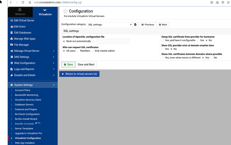Screen dimensions: 231x145
Task: Select Only master admin option
Action: point(92,51)
